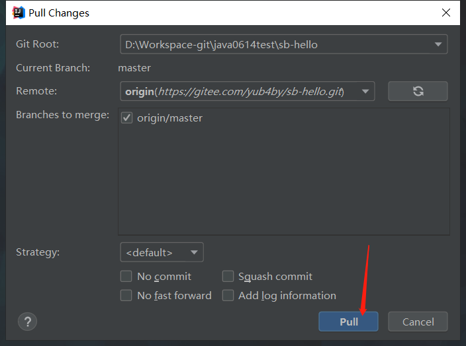Click the Pull Changes title text
Screen dimensions: 466x346
tap(59, 13)
